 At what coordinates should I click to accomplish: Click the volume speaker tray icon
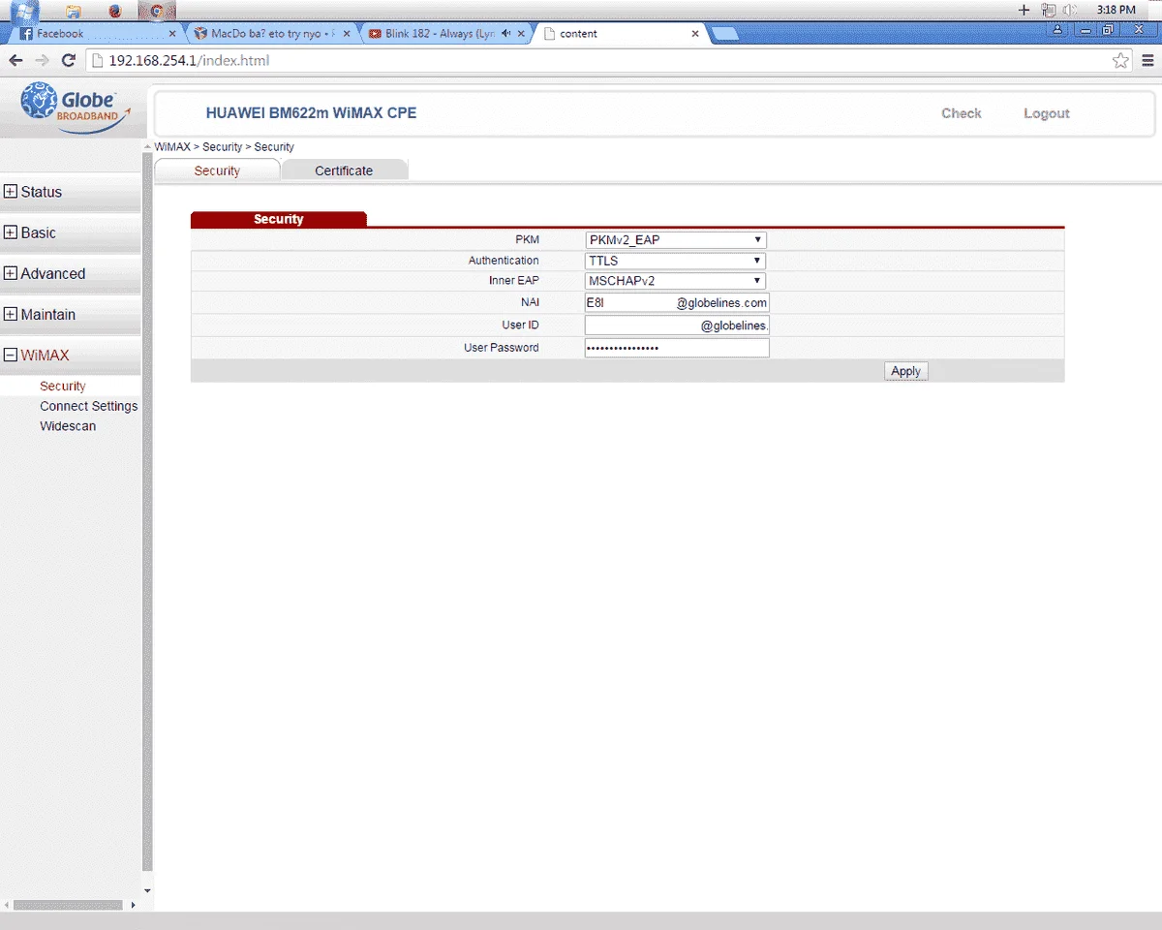(1069, 10)
